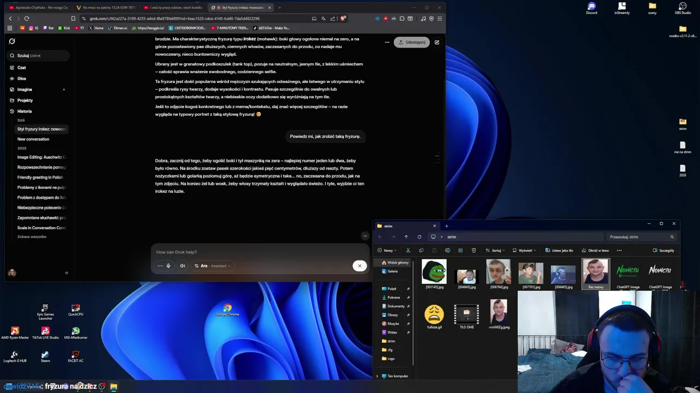
Task: Open the Filman.cc bookmark
Action: coord(118,28)
